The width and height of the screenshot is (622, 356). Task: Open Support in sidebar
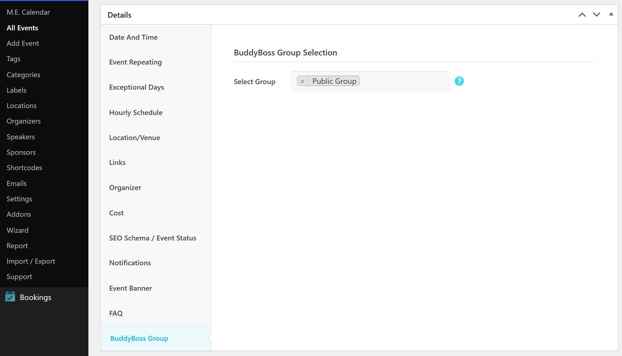pyautogui.click(x=19, y=277)
